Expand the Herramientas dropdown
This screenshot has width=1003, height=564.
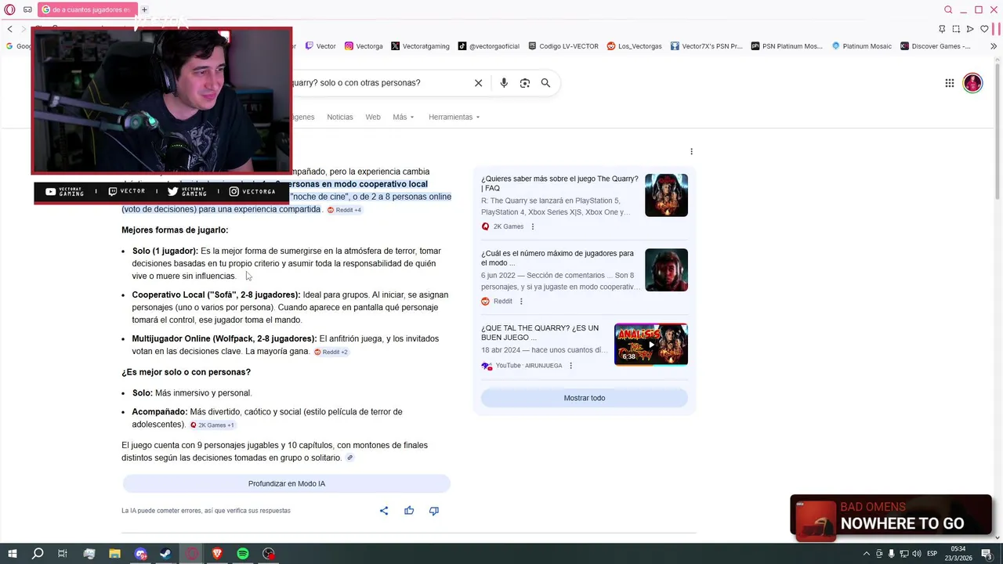454,117
